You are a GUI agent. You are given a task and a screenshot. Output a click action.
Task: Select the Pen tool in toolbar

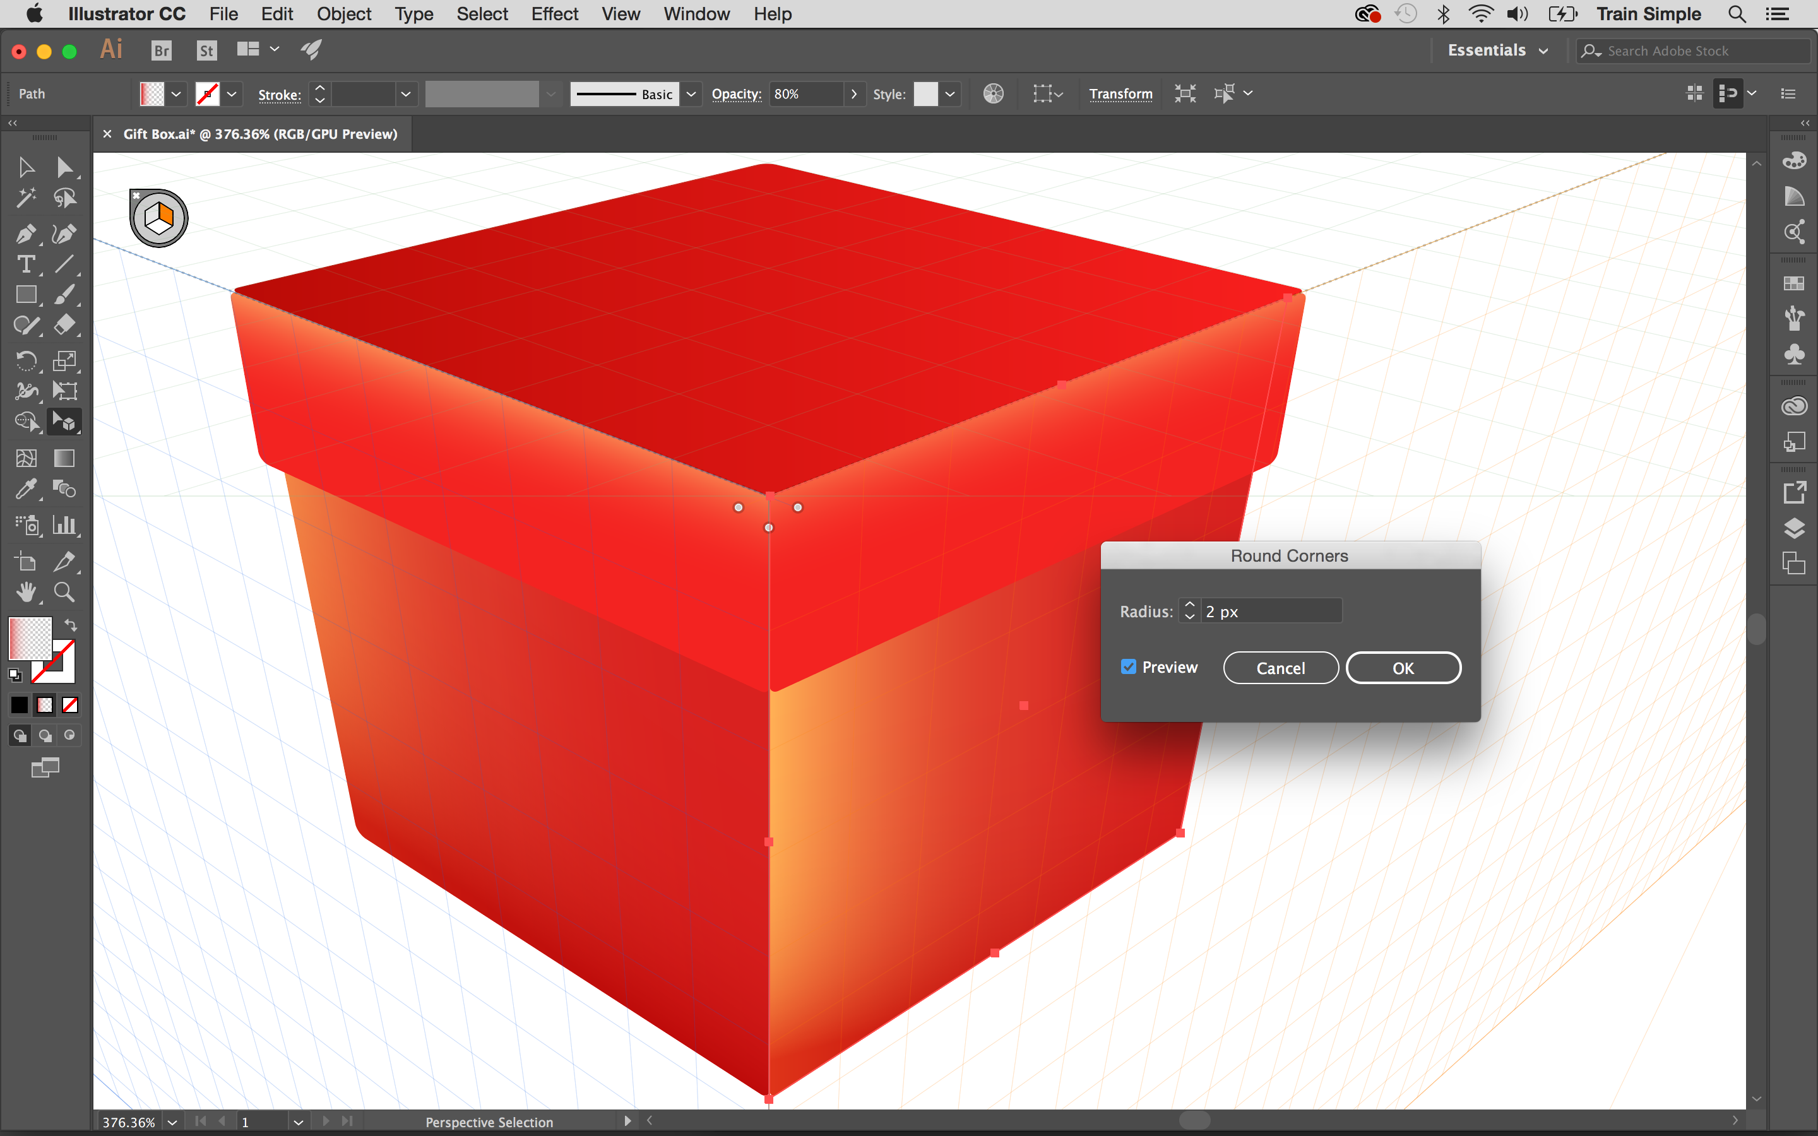pos(23,232)
